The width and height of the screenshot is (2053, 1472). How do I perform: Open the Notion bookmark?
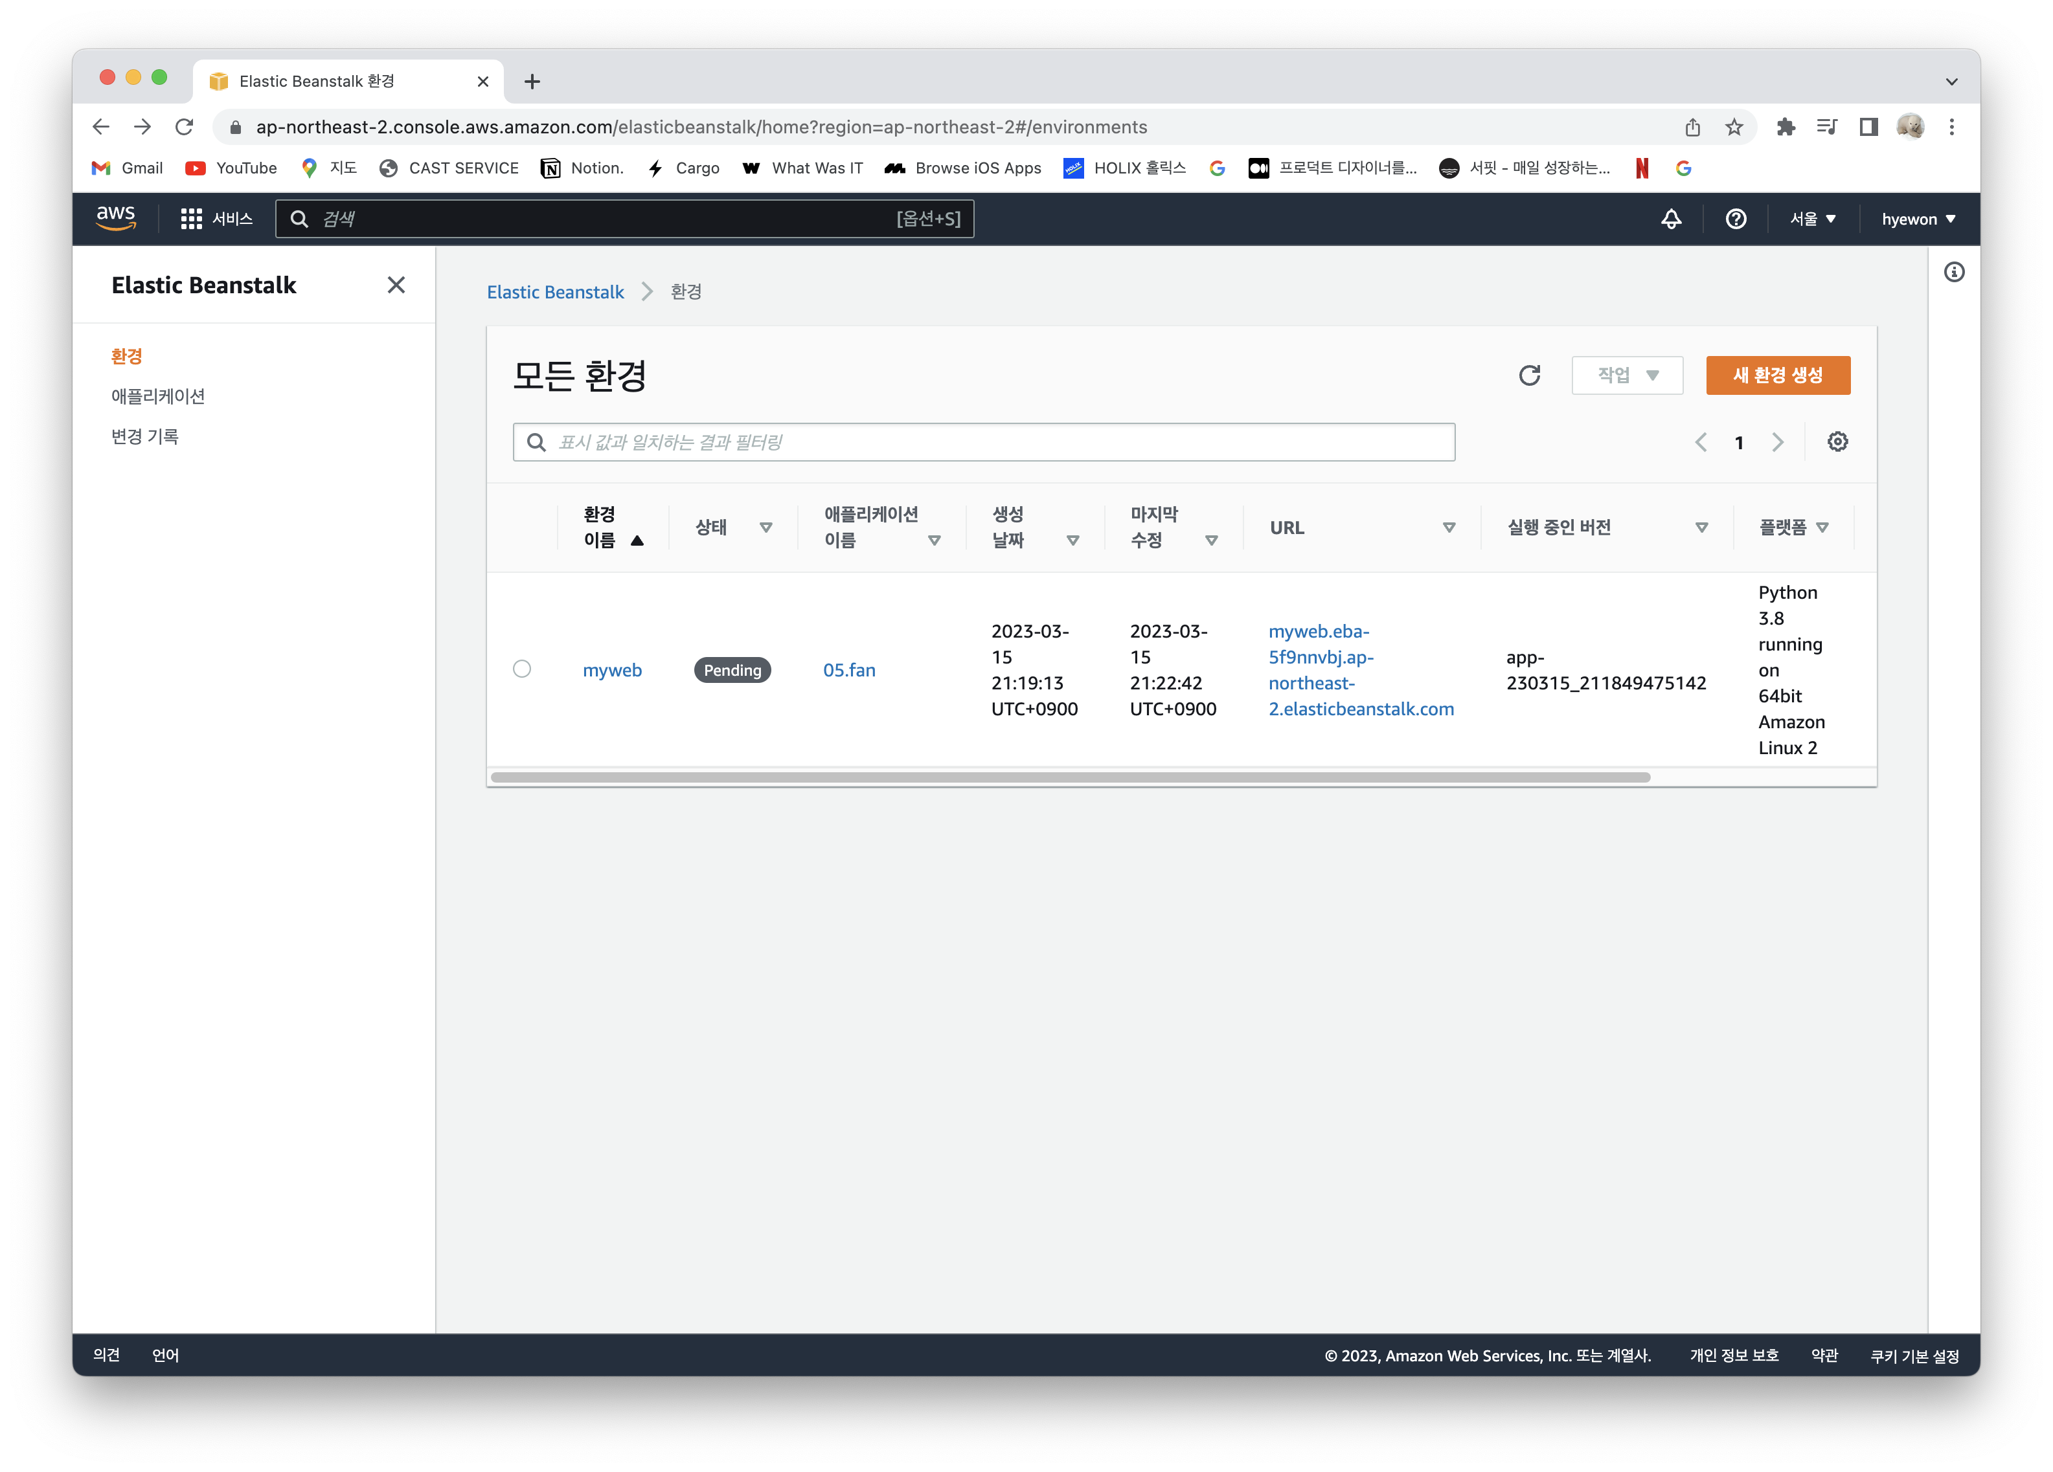582,168
